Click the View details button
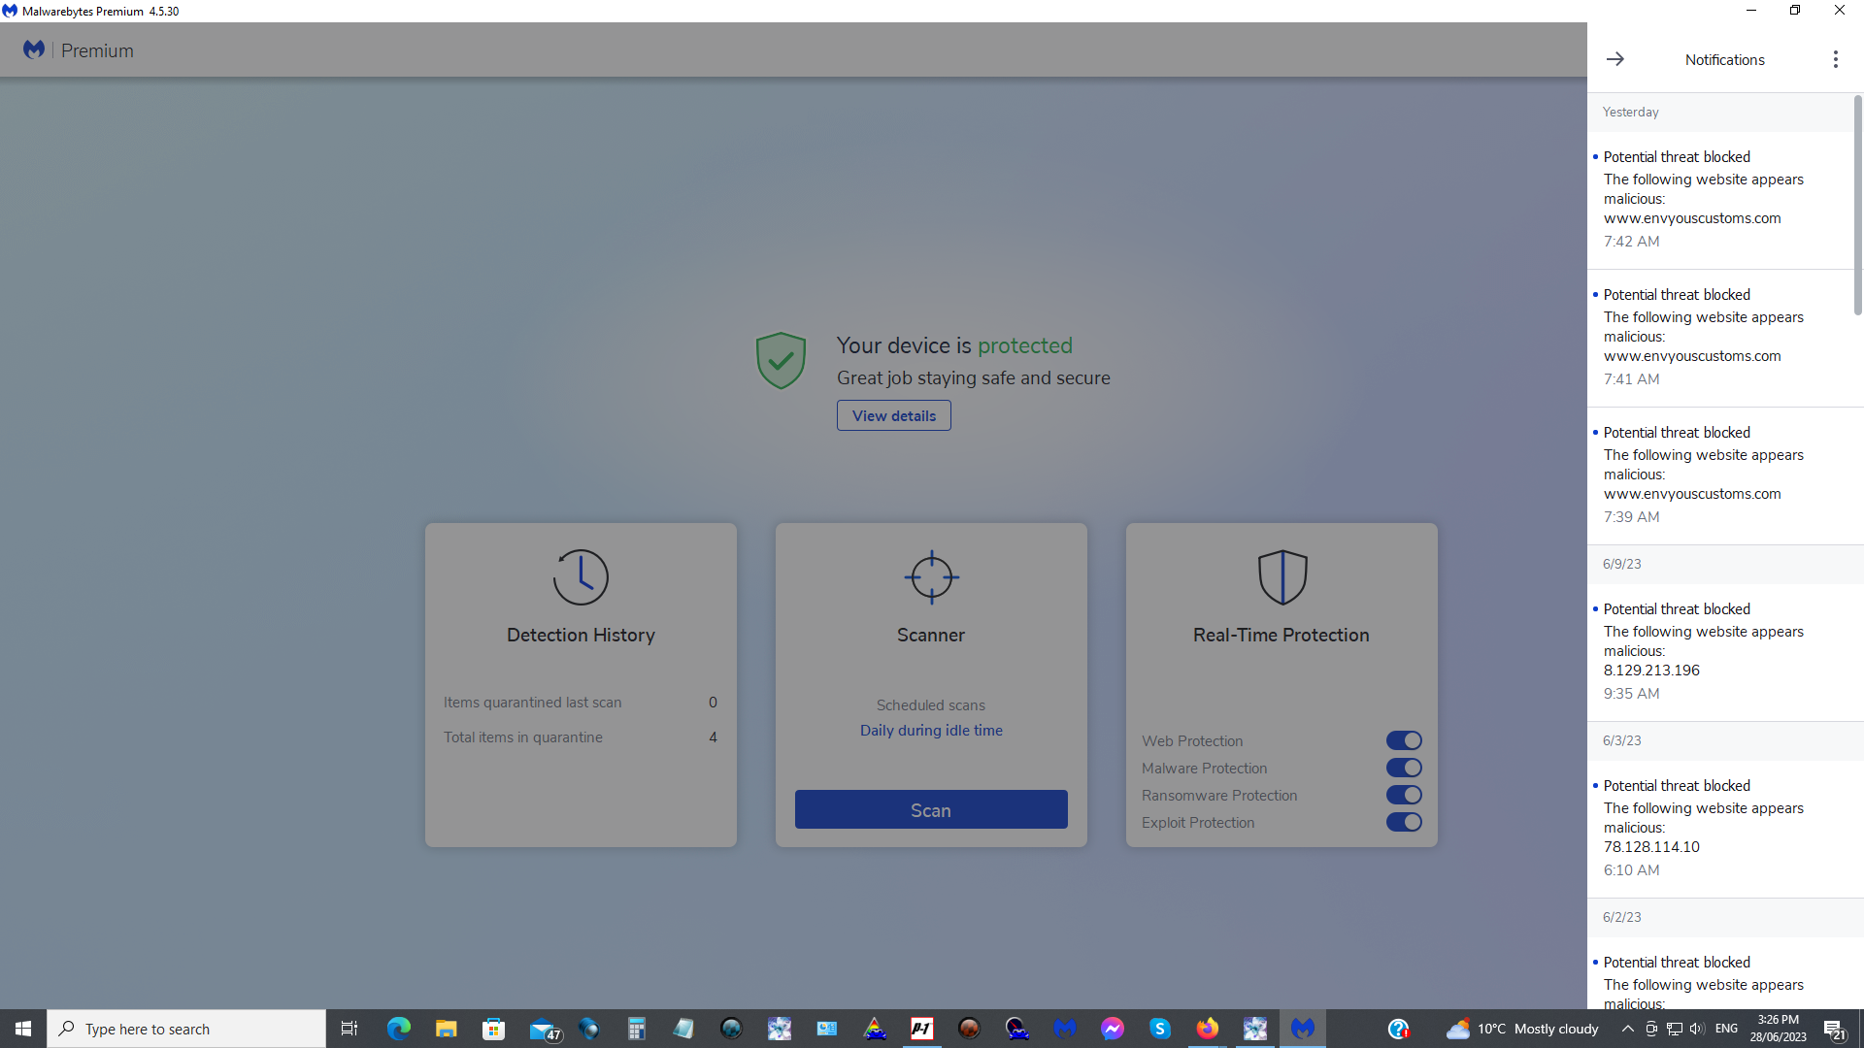This screenshot has width=1864, height=1048. [894, 415]
